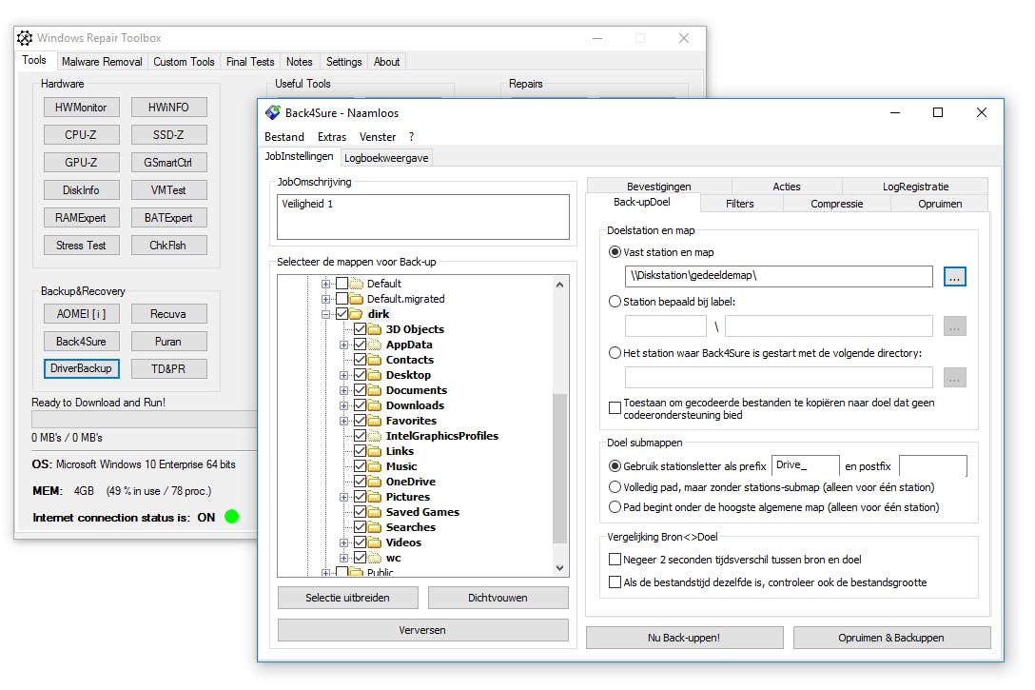Select Volledig pad zonder stations-submap option
Viewport: 1035px width, 690px height.
[615, 486]
